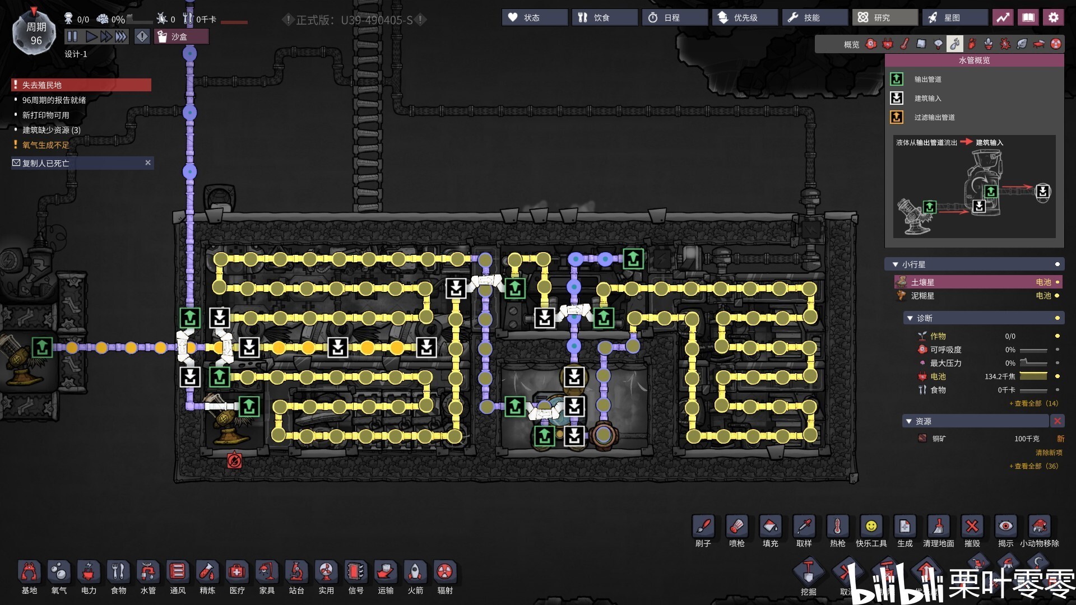Select the sandbox Sample (取样) tool

tap(804, 531)
